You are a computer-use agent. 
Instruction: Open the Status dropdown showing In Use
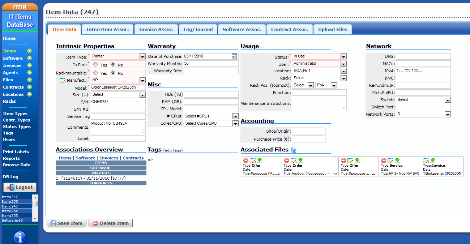point(319,56)
